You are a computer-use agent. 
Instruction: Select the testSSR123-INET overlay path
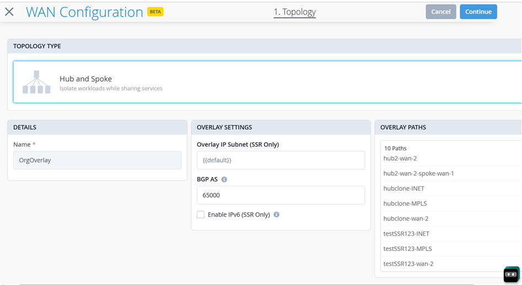pyautogui.click(x=452, y=233)
